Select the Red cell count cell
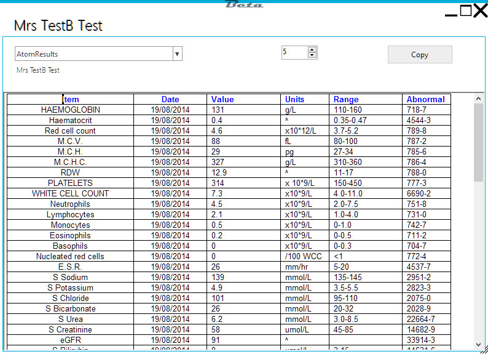Screen dimensions: 488x354 coord(70,131)
